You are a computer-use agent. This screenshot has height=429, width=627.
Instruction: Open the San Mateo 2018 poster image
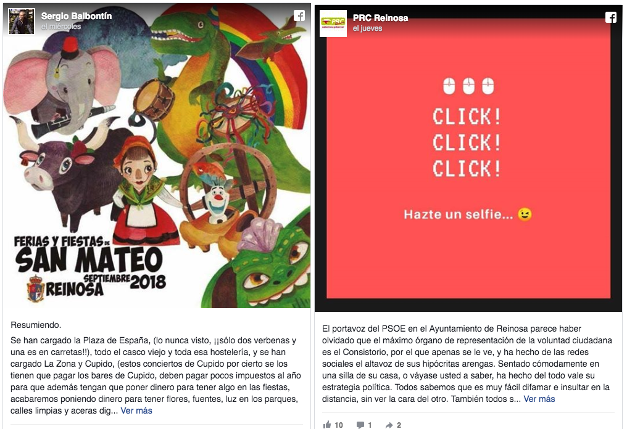pos(157,156)
